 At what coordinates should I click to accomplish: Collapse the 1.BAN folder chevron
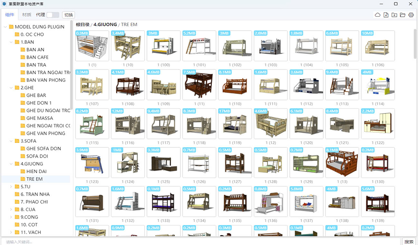pyautogui.click(x=11, y=42)
